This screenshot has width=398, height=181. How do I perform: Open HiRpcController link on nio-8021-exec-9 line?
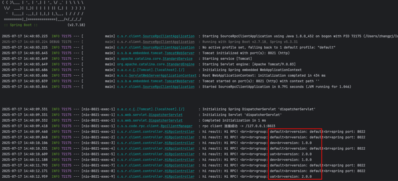179,177
